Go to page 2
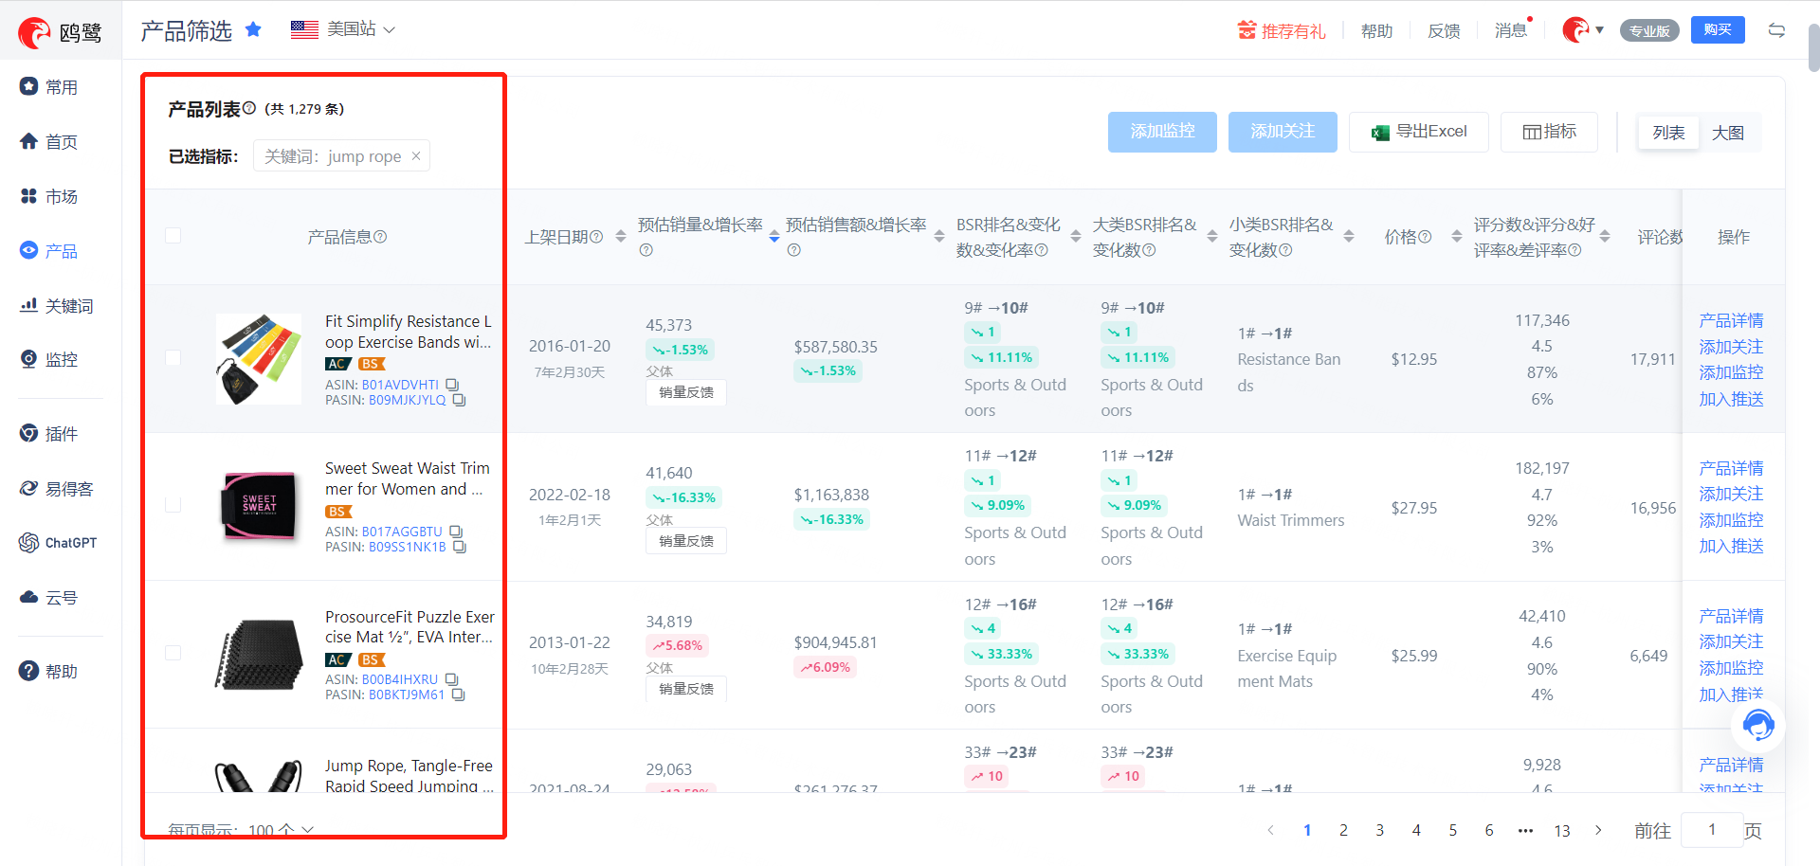 tap(1343, 830)
